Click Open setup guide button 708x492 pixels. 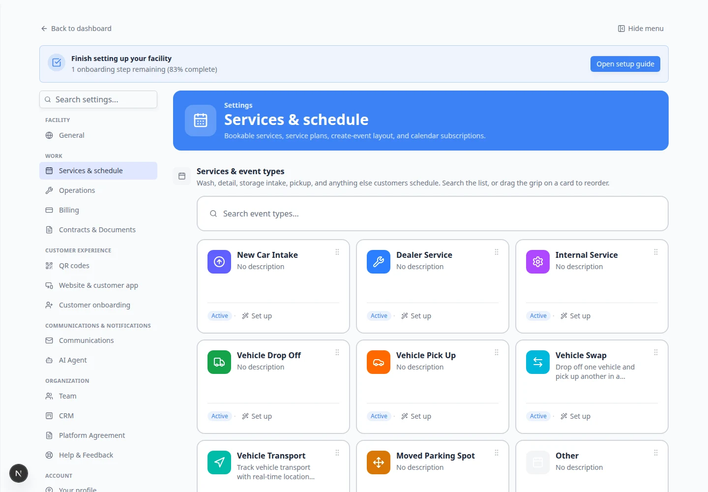(x=625, y=64)
